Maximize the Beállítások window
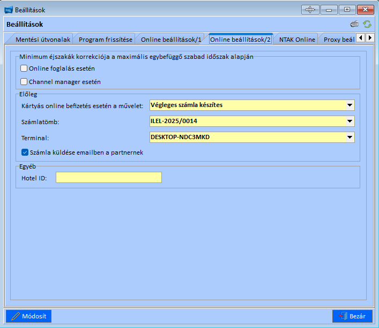 coord(347,10)
